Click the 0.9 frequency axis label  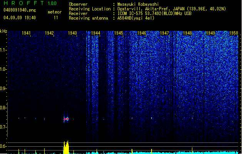3,89
